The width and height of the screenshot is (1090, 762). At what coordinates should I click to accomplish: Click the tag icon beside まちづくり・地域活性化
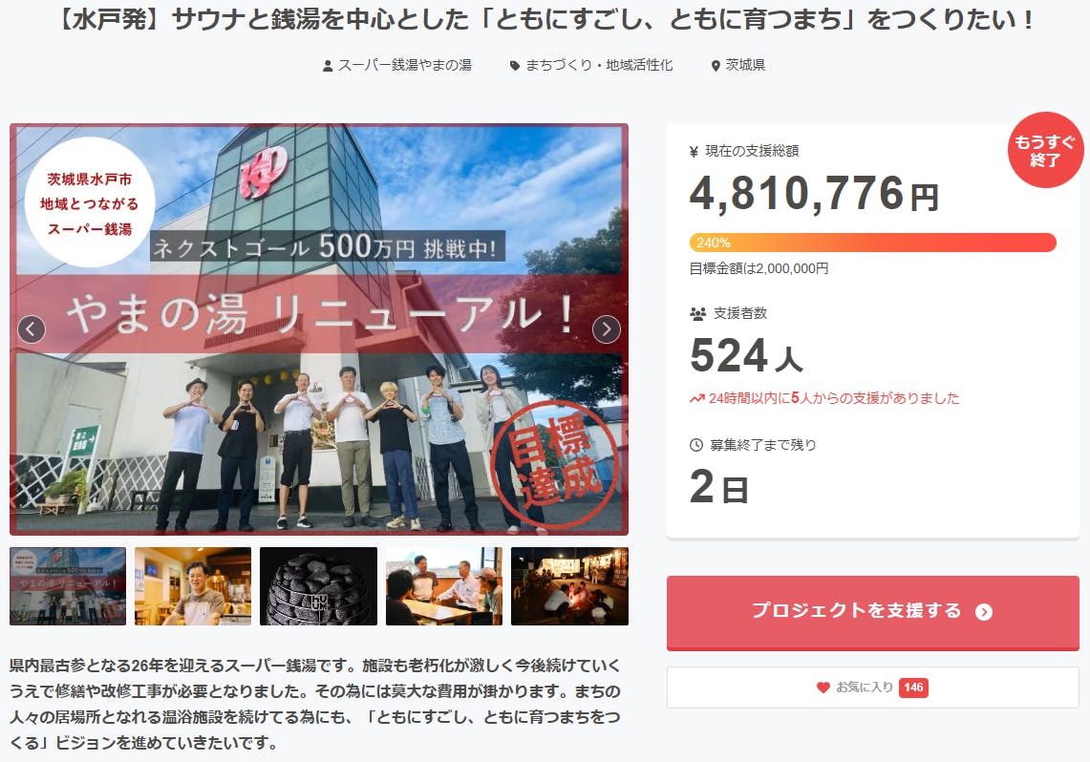(514, 66)
